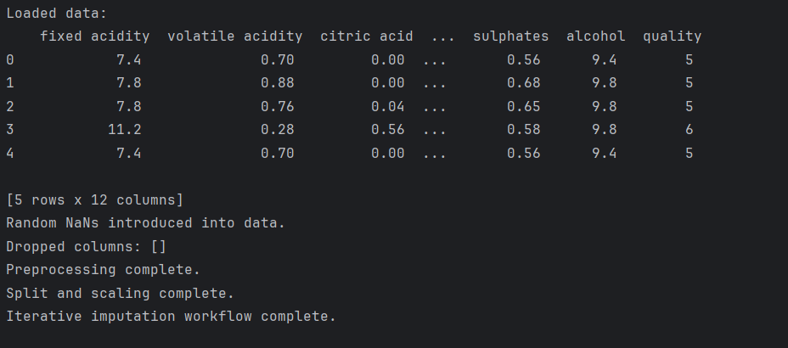Click the 'alcohol' column header

(x=595, y=36)
